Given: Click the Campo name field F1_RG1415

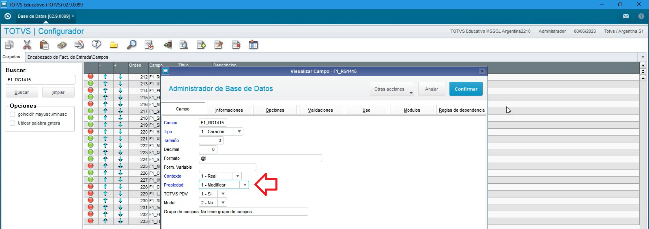Looking at the screenshot, I should 213,123.
